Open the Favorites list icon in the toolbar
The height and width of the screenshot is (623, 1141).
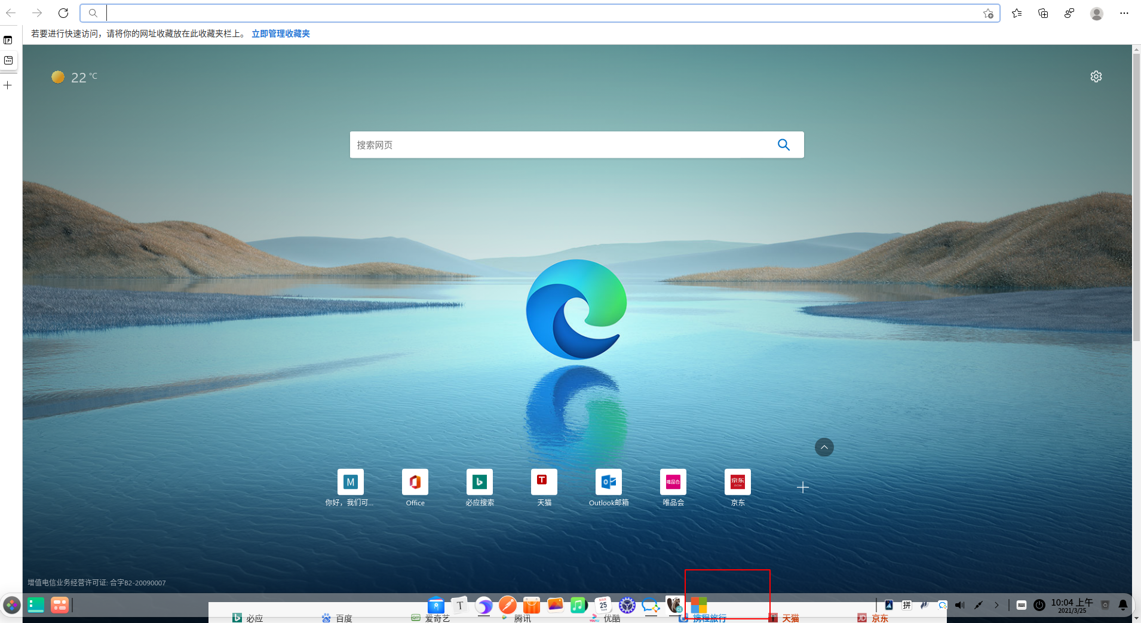tap(1017, 13)
